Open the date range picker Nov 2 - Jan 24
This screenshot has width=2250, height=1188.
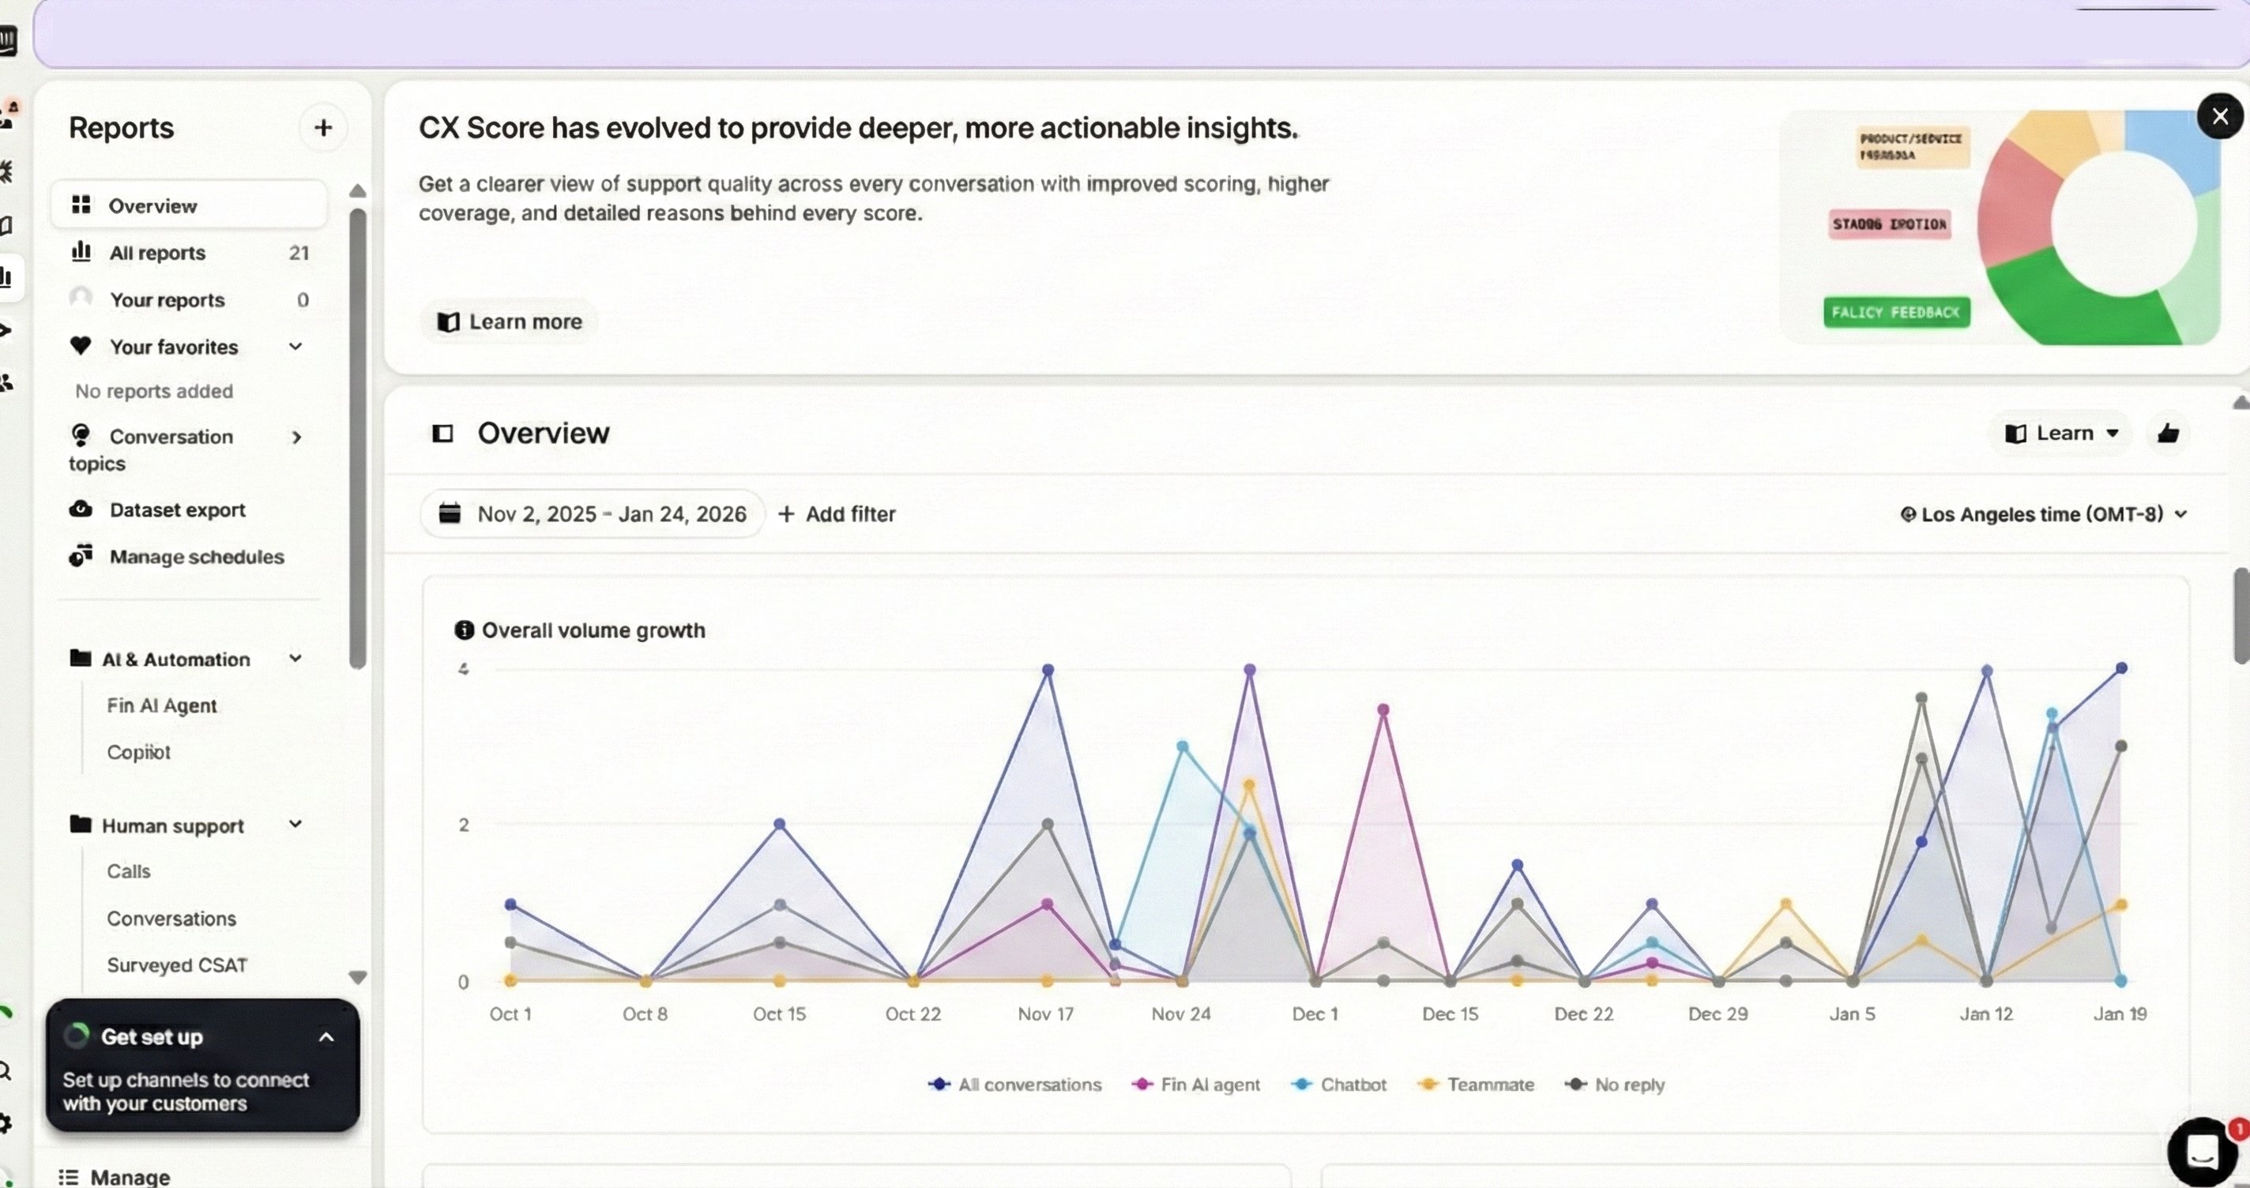pyautogui.click(x=593, y=514)
